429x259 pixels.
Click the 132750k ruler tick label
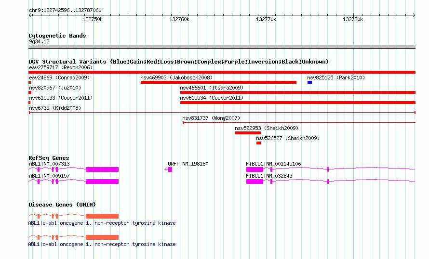[x=93, y=19]
